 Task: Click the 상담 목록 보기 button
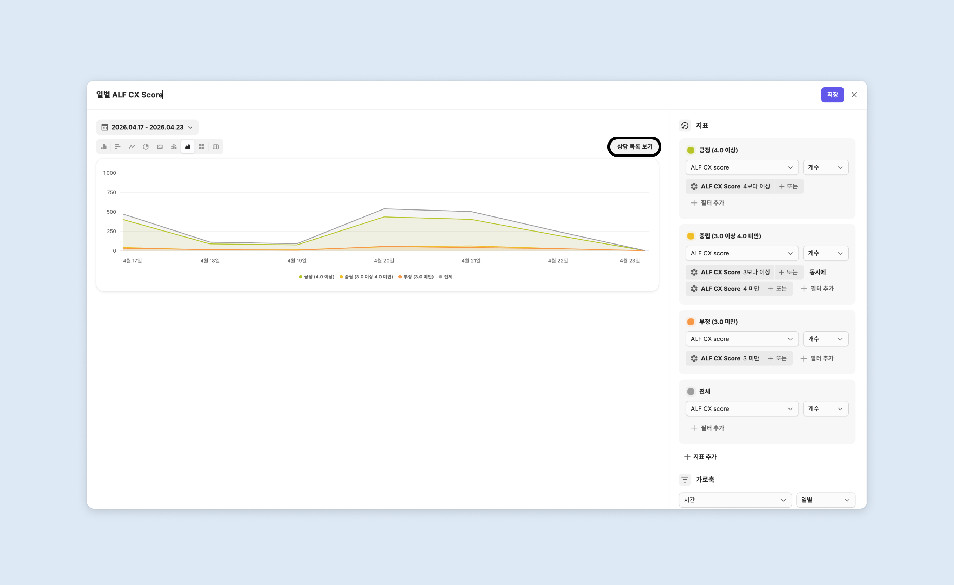click(634, 147)
